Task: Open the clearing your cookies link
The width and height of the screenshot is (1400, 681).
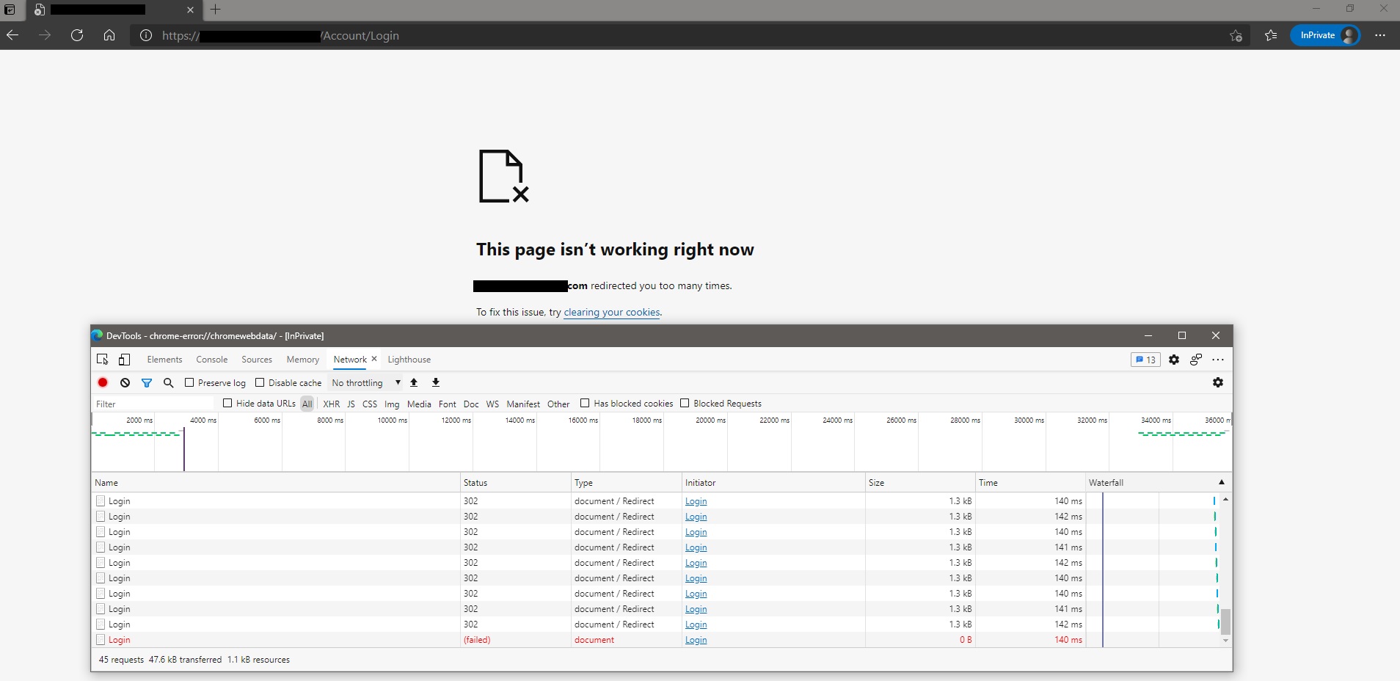Action: coord(612,312)
